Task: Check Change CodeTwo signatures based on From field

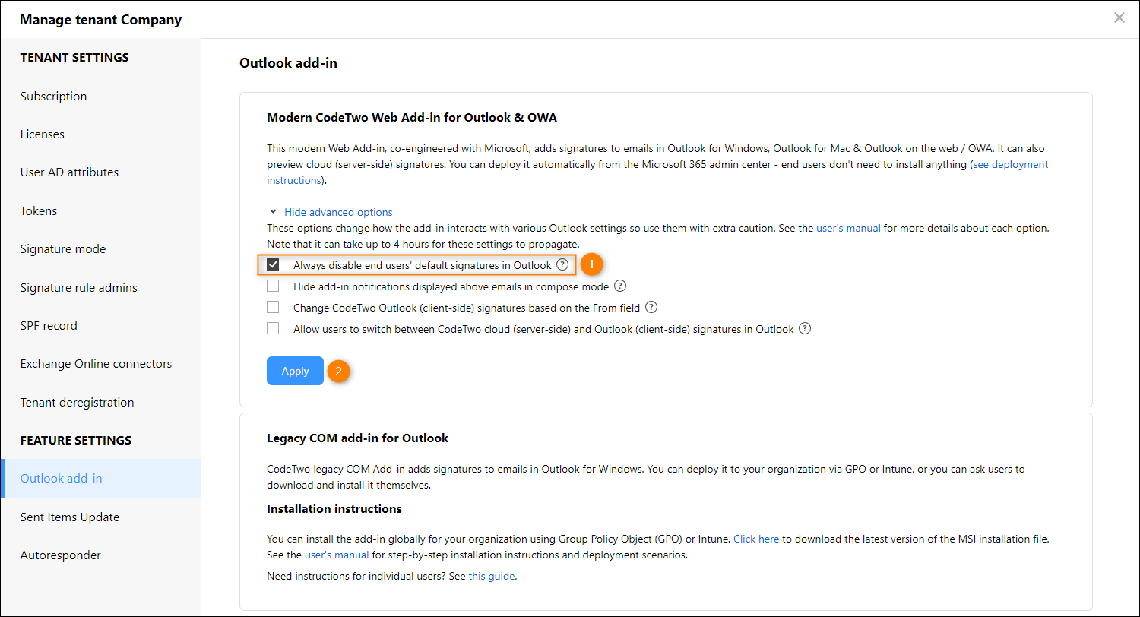Action: click(x=273, y=308)
